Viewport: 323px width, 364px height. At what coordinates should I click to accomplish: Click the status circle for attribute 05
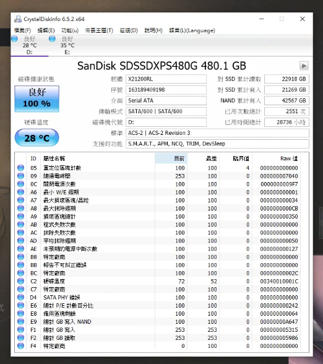20,168
